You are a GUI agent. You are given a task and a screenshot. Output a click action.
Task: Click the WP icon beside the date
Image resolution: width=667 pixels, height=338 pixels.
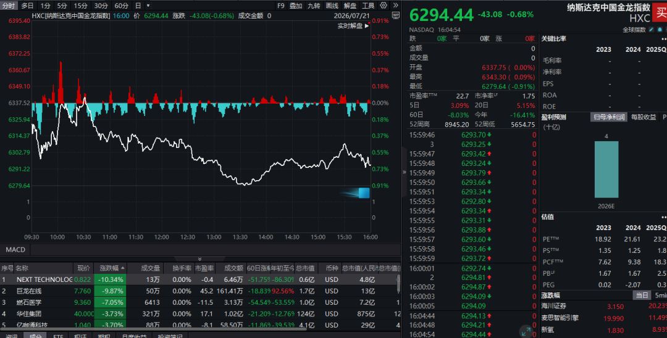click(x=396, y=15)
